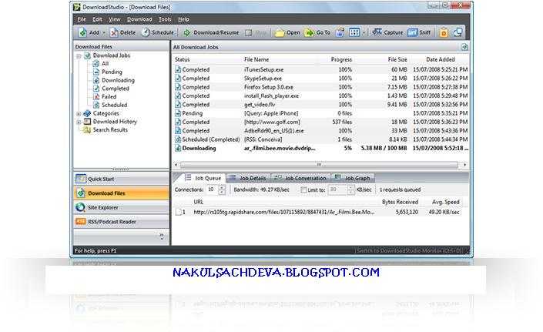Click the view layout grid icon
Viewport: 543px width, 332px height.
[x=354, y=32]
